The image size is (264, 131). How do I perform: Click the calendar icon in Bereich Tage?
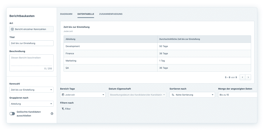coord(63,95)
